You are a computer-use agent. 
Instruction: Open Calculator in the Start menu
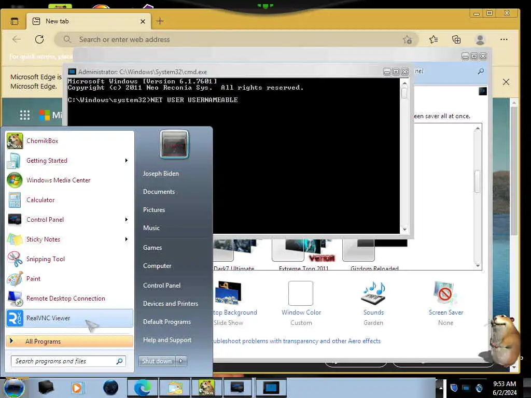pos(69,200)
